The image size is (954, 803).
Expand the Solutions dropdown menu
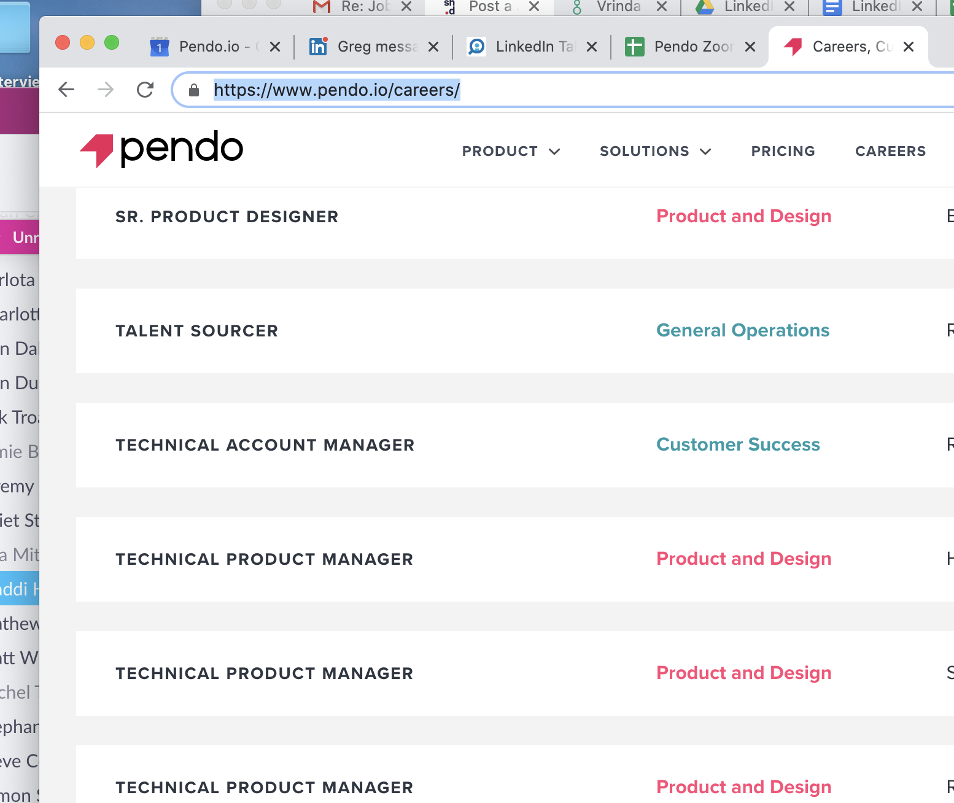point(655,151)
